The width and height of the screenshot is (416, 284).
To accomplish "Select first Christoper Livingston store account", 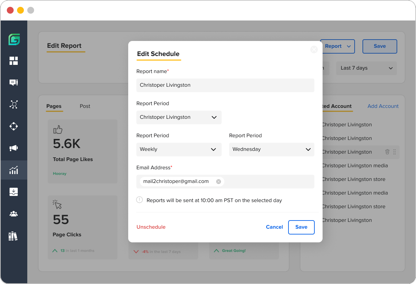I will (x=354, y=179).
